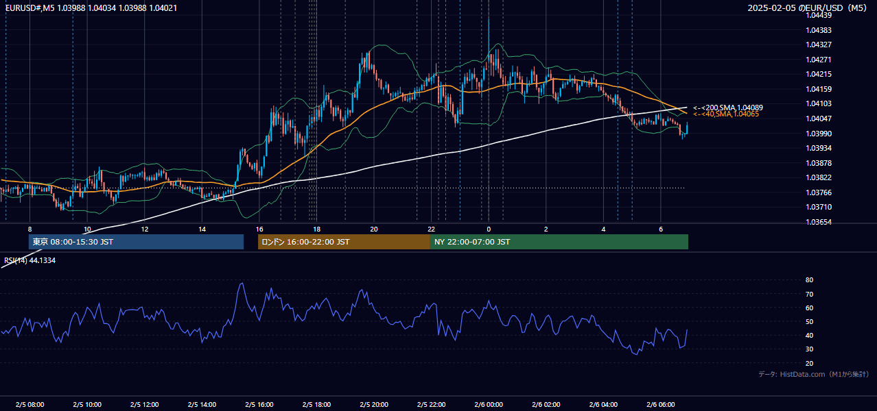
Task: Click the ロンドン 16:00-22:00 JST session bar
Action: (x=344, y=242)
